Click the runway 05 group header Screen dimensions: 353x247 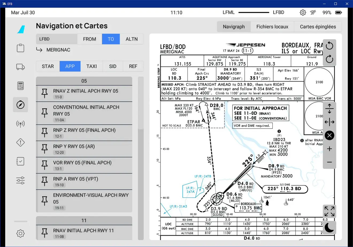click(x=84, y=81)
